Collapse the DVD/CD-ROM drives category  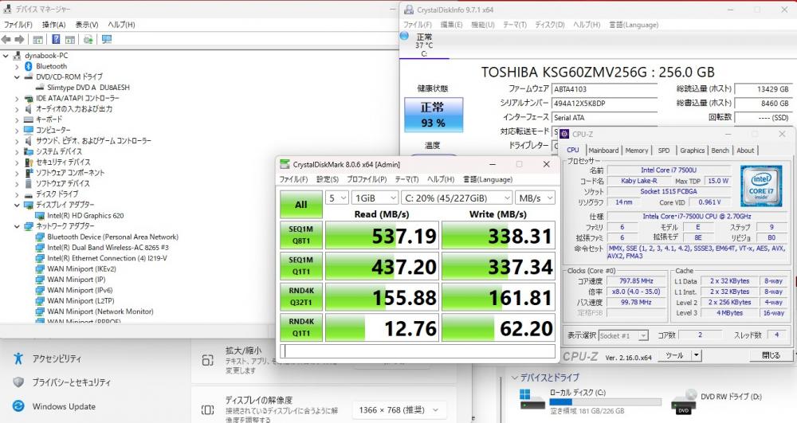point(17,76)
